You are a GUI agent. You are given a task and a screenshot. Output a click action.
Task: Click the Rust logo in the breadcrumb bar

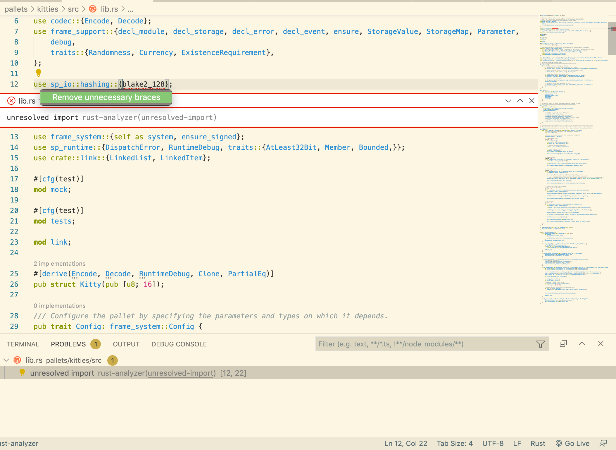93,9
